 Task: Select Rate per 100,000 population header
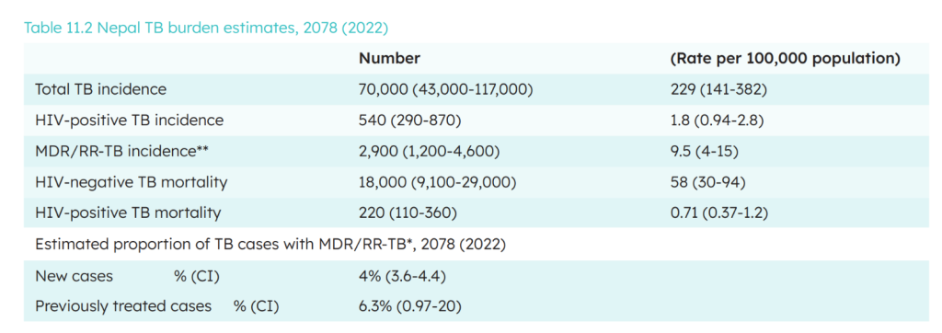pyautogui.click(x=785, y=59)
